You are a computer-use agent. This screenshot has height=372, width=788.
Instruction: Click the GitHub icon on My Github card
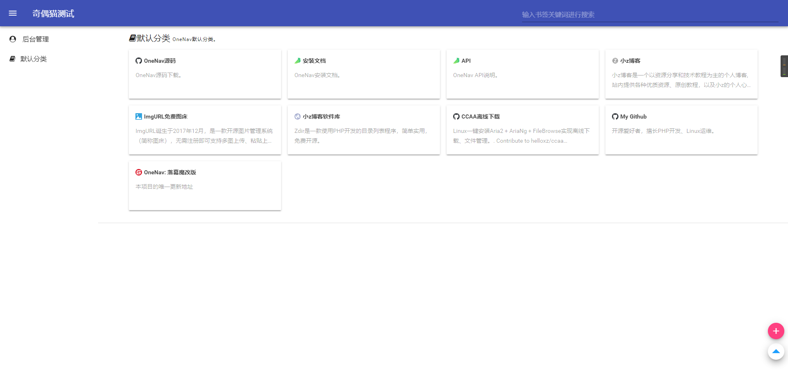[x=615, y=116]
